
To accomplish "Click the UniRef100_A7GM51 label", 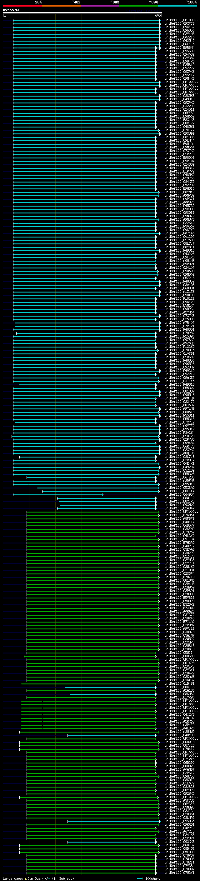I will click(x=179, y=515).
